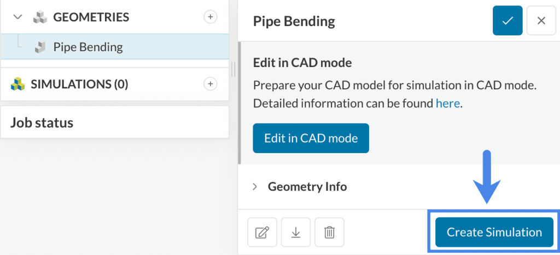Close the Pipe Bending panel
Screen dimensions: 560x255
click(x=541, y=21)
